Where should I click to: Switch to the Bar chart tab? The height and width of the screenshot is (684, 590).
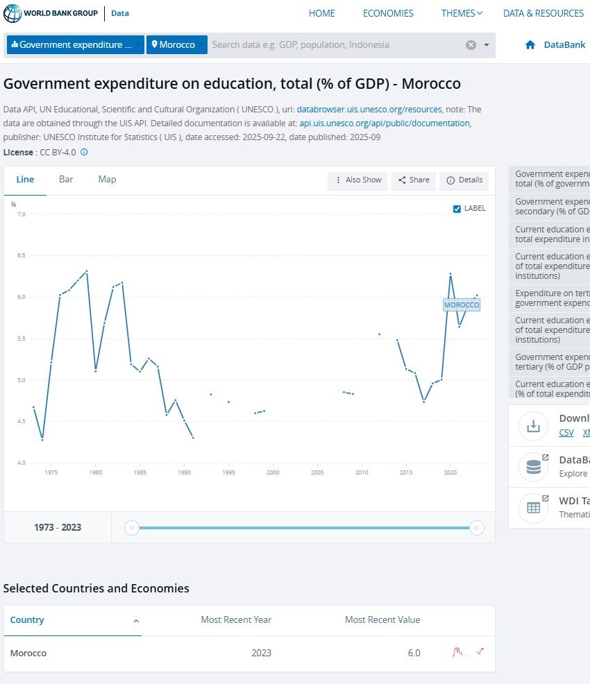[x=66, y=180]
